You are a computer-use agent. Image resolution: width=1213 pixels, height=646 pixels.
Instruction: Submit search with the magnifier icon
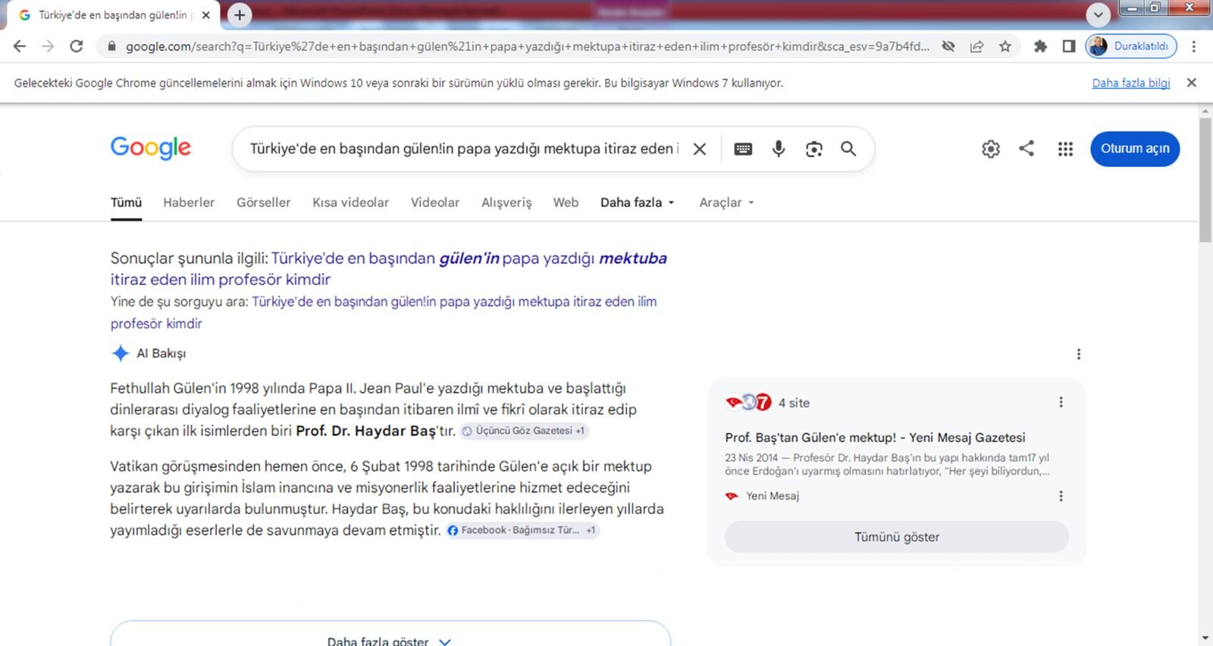click(848, 149)
